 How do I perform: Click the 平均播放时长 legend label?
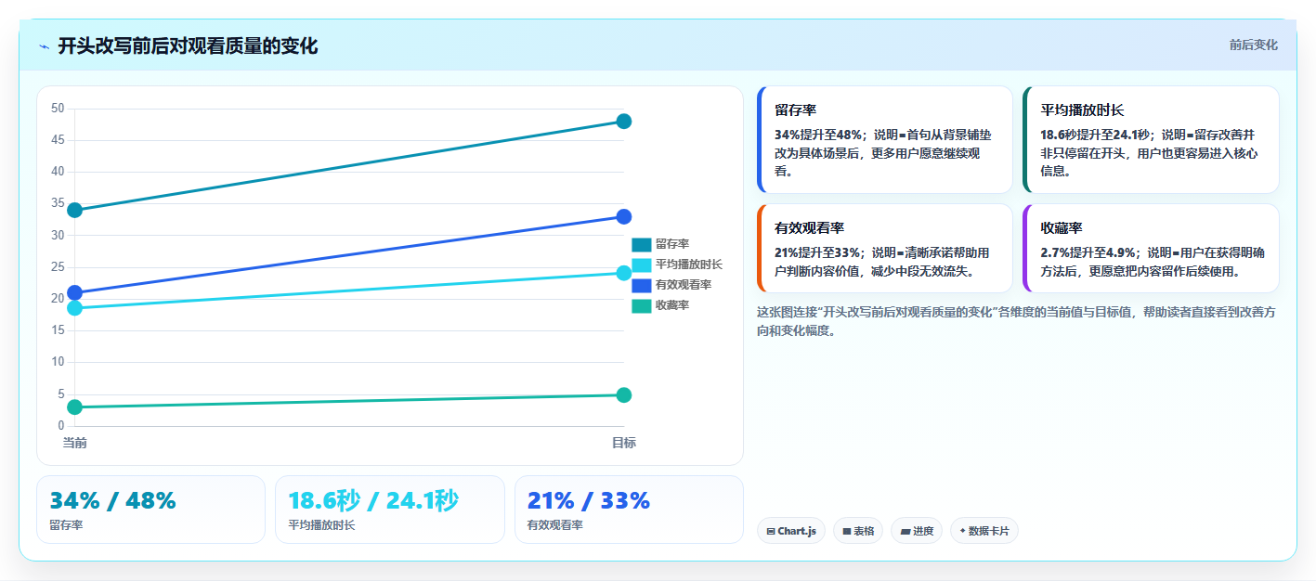(x=689, y=265)
